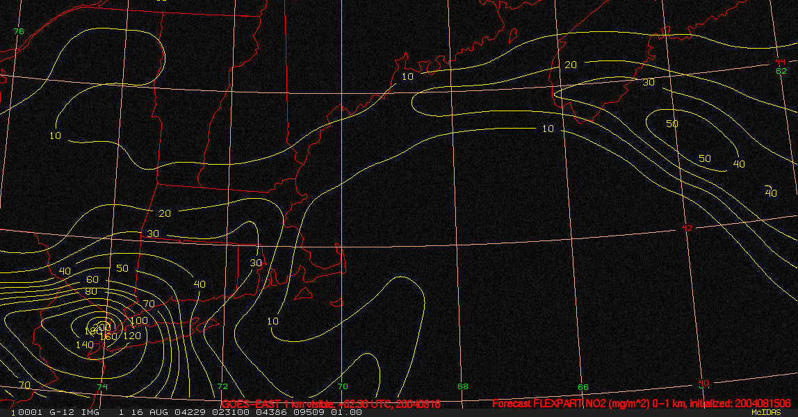The width and height of the screenshot is (798, 417).
Task: Click the red latitude label 42
Action: [687, 228]
